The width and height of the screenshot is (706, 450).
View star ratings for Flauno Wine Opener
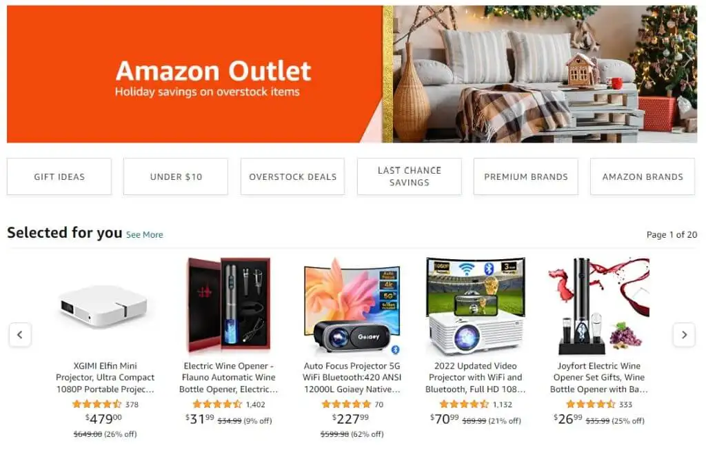[217, 404]
